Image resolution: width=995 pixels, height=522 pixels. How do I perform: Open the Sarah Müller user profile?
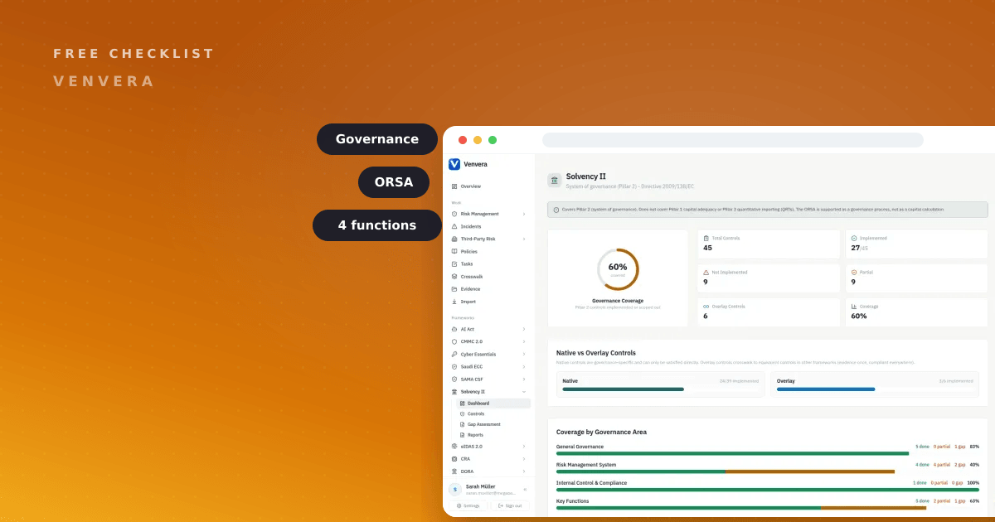tap(488, 490)
